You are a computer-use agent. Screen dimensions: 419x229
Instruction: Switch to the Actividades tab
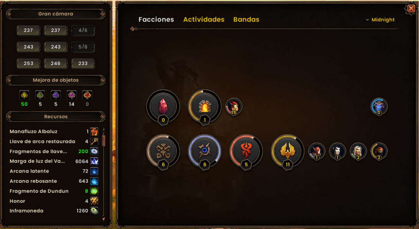point(204,20)
